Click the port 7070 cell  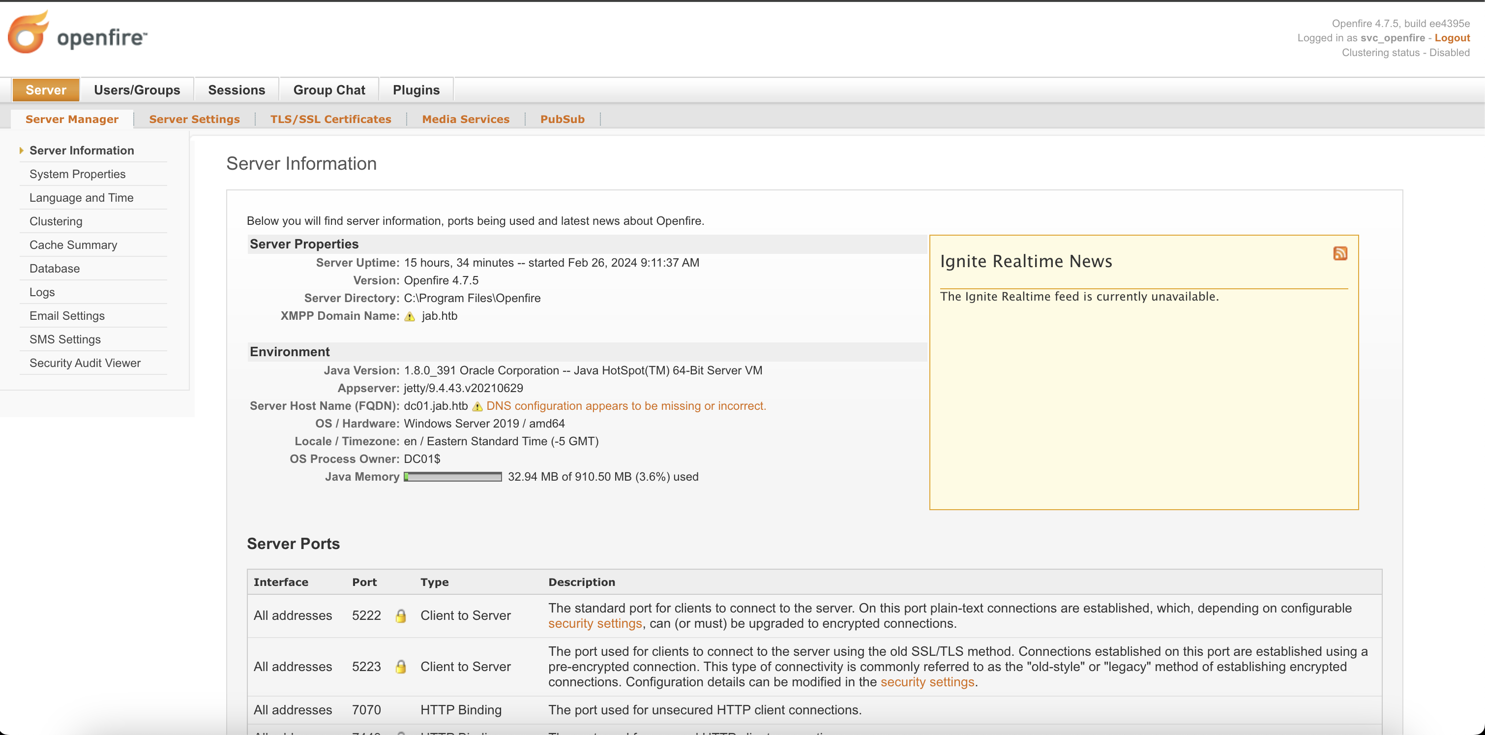click(x=366, y=710)
